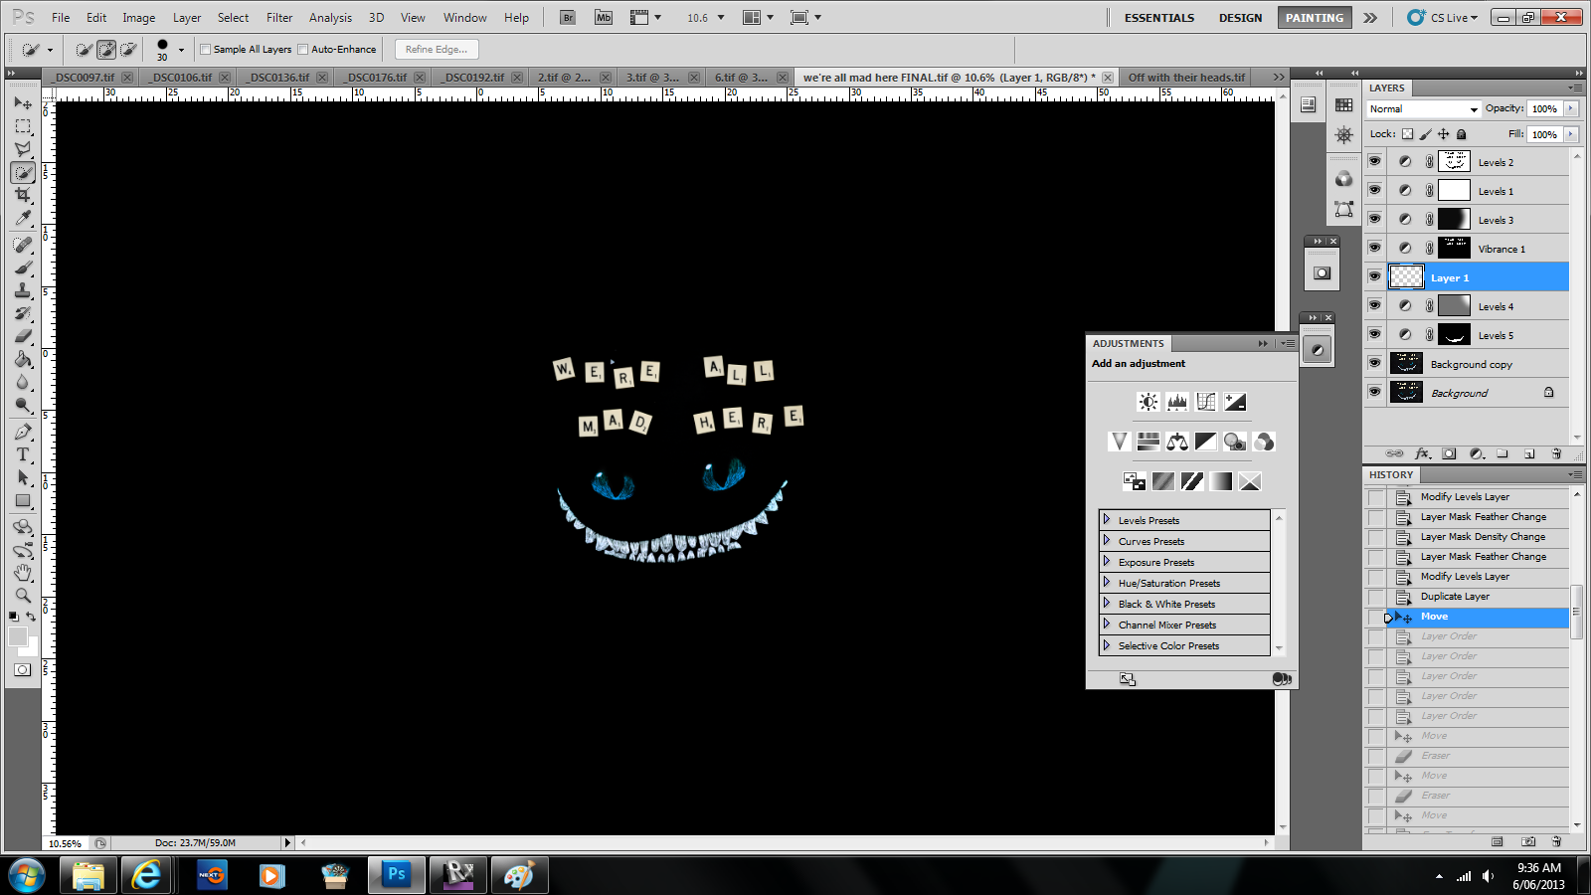Select the Eyedropper tool

pyautogui.click(x=23, y=218)
